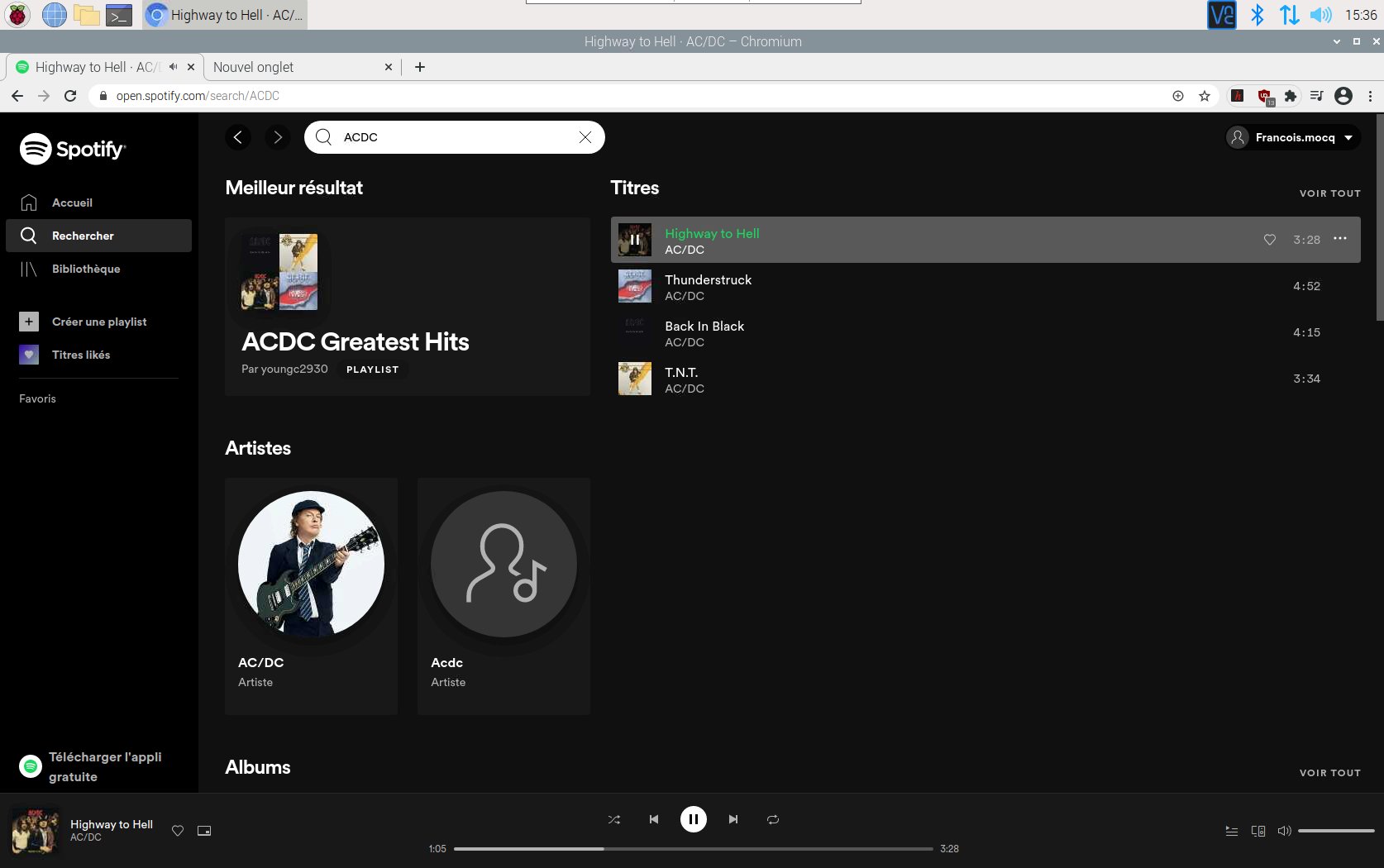Screen dimensions: 1384x868
Task: Select the T.N.T. track
Action: 986,379
